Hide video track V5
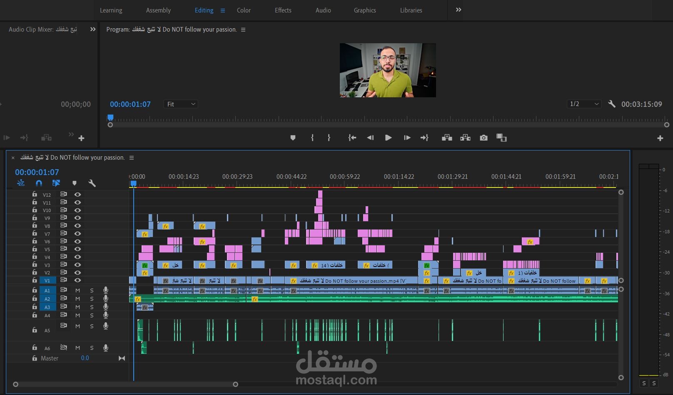The width and height of the screenshot is (673, 395). tap(77, 249)
